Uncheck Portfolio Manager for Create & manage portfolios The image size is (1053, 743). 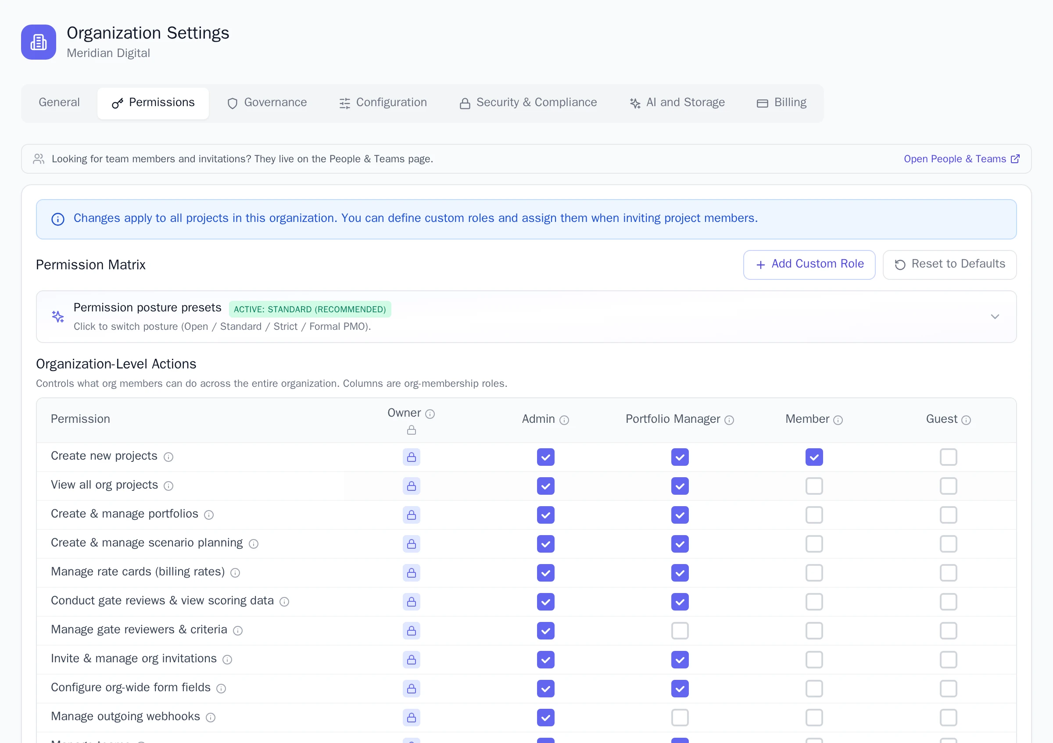680,515
